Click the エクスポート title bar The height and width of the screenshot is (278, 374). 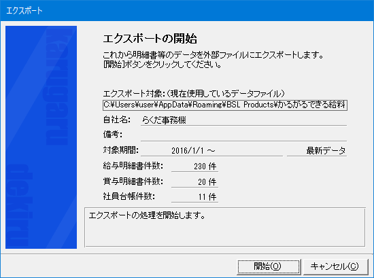click(x=187, y=10)
